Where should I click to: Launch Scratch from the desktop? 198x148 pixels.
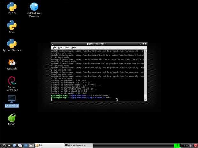[x=12, y=64]
